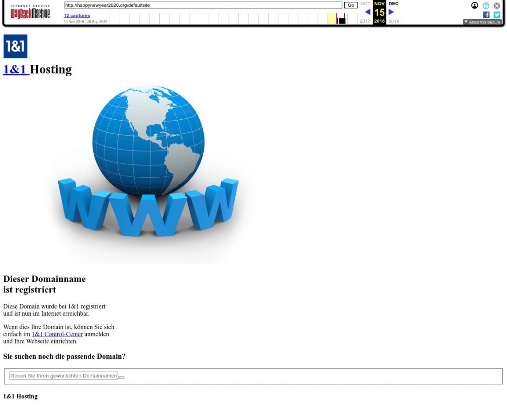Submit the domain search button

coord(121,377)
